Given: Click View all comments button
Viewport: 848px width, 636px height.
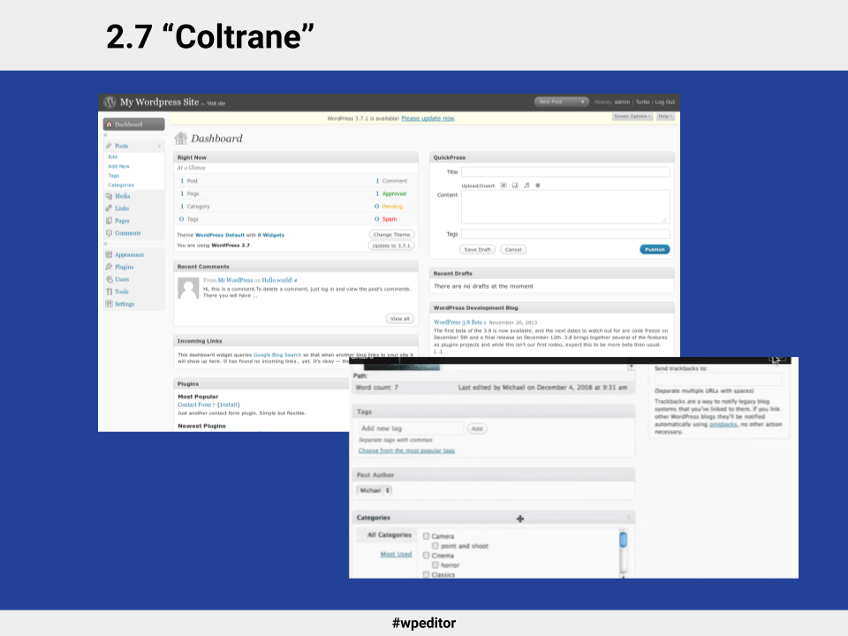Looking at the screenshot, I should (x=400, y=319).
